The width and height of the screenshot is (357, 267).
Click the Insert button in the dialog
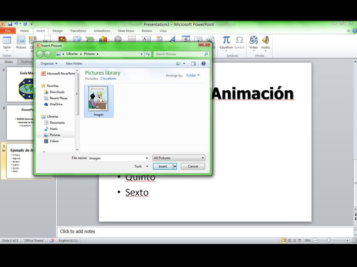163,167
